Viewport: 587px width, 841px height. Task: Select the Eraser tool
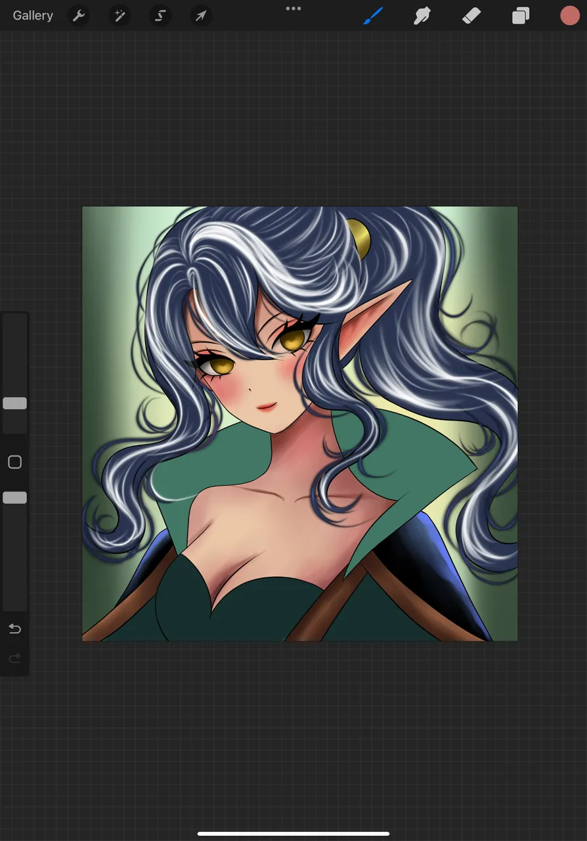tap(471, 16)
